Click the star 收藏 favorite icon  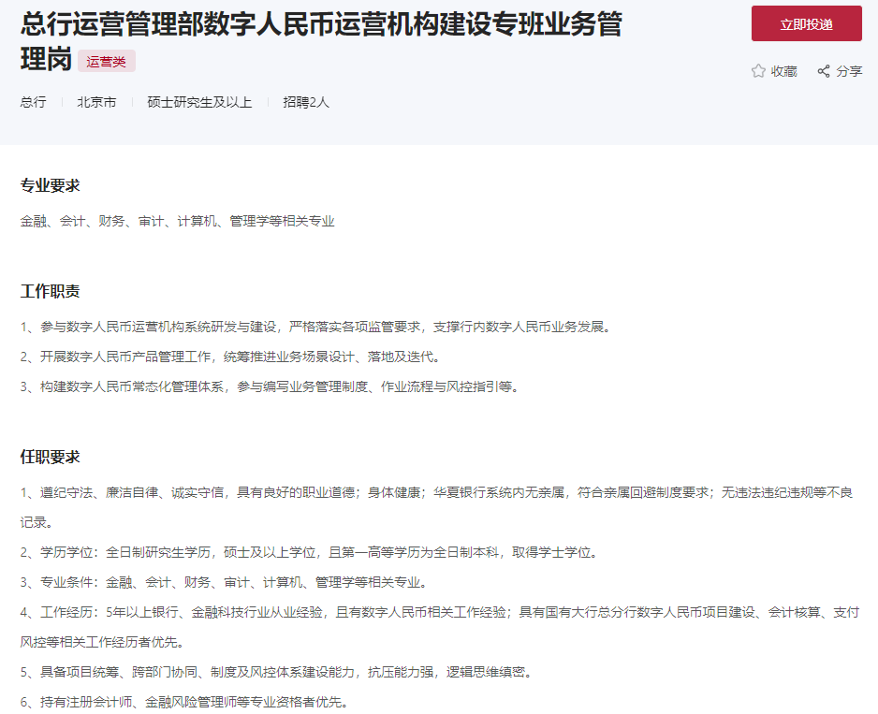click(x=758, y=71)
